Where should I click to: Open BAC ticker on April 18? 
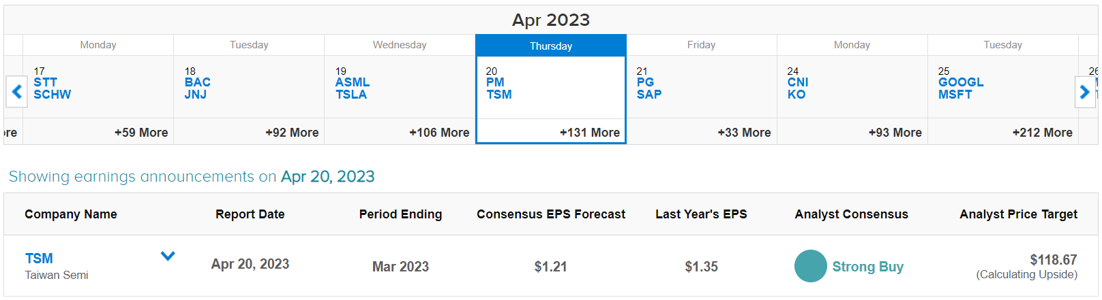pyautogui.click(x=197, y=82)
